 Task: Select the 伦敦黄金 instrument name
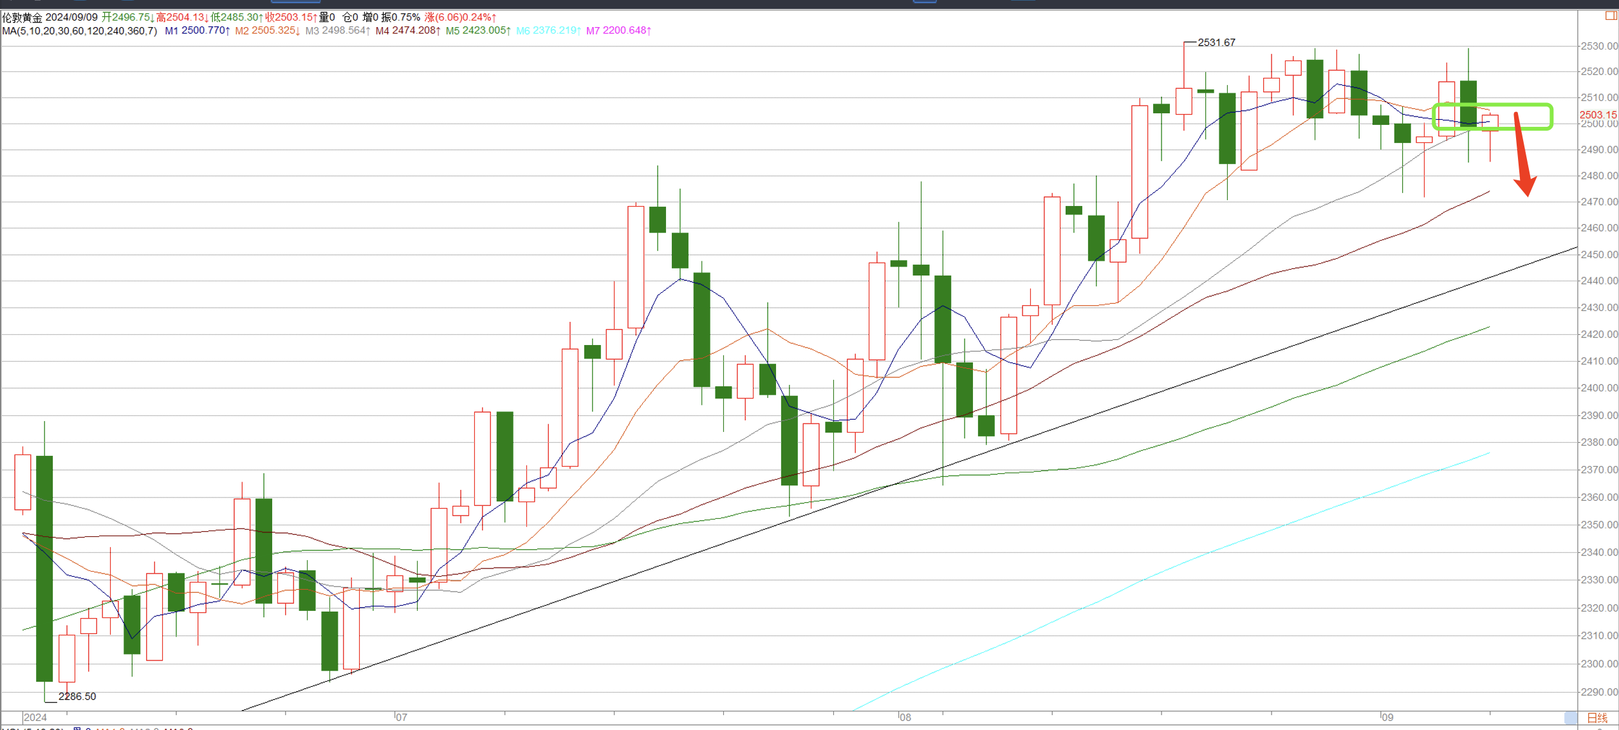[x=22, y=17]
